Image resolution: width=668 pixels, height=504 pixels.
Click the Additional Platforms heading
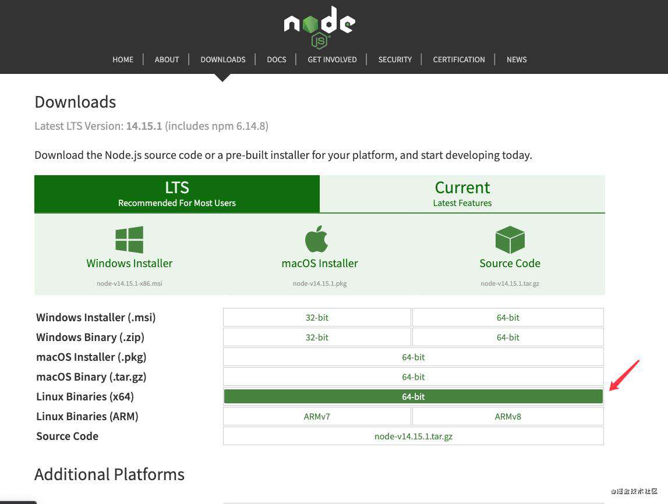[109, 474]
